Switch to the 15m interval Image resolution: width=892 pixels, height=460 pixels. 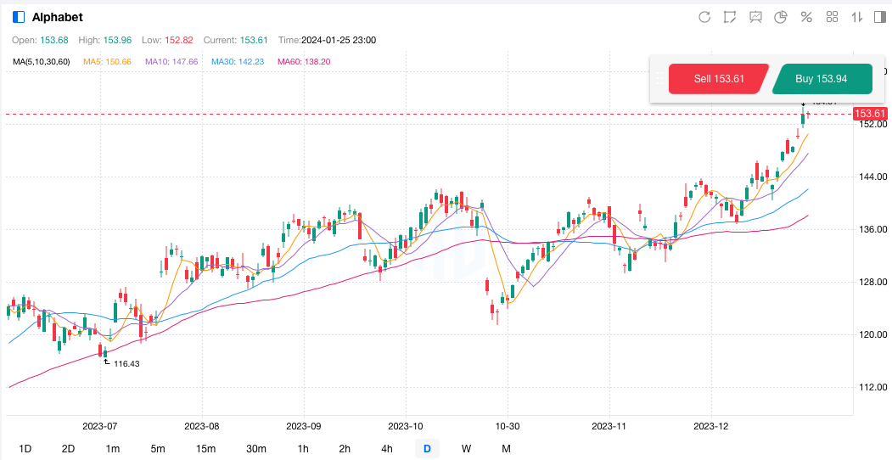pyautogui.click(x=205, y=448)
